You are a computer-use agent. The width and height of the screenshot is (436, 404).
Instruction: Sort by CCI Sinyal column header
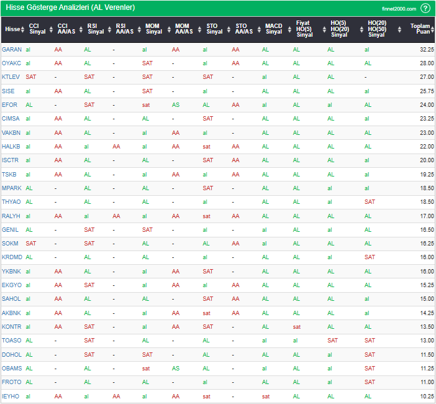pos(37,29)
